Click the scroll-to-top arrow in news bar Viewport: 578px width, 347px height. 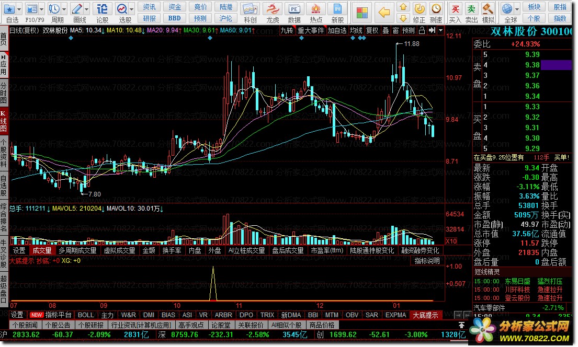(x=461, y=325)
